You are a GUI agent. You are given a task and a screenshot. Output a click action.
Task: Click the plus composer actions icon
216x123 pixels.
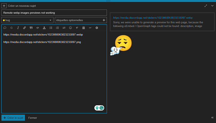click(x=4, y=6)
